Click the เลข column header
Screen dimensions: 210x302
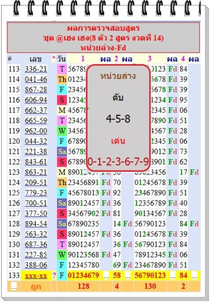[36, 59]
